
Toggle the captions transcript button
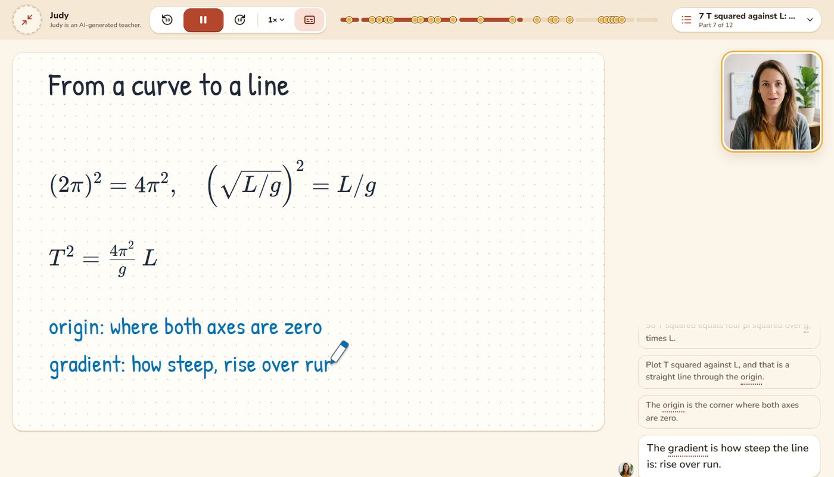(x=310, y=20)
